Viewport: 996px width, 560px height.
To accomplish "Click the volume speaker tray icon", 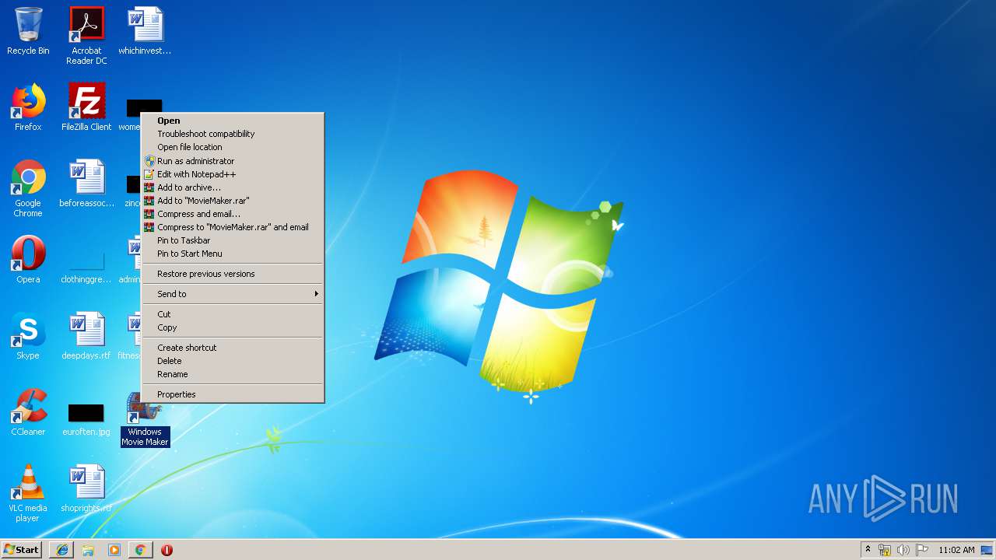I will pos(903,550).
